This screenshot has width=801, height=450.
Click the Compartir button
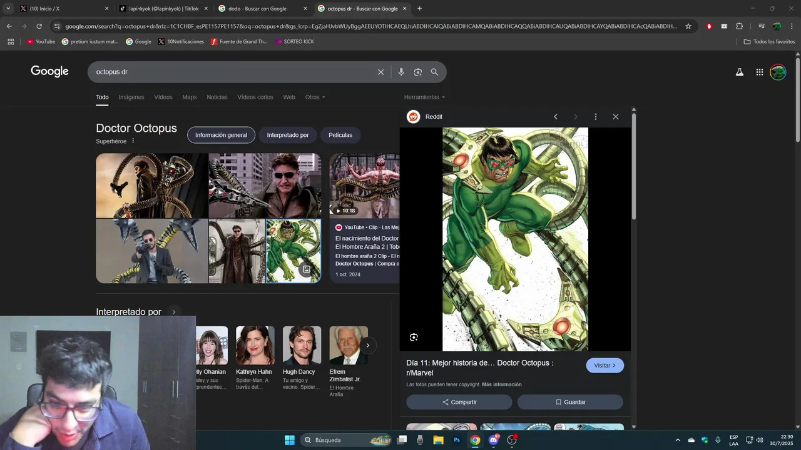tap(459, 402)
